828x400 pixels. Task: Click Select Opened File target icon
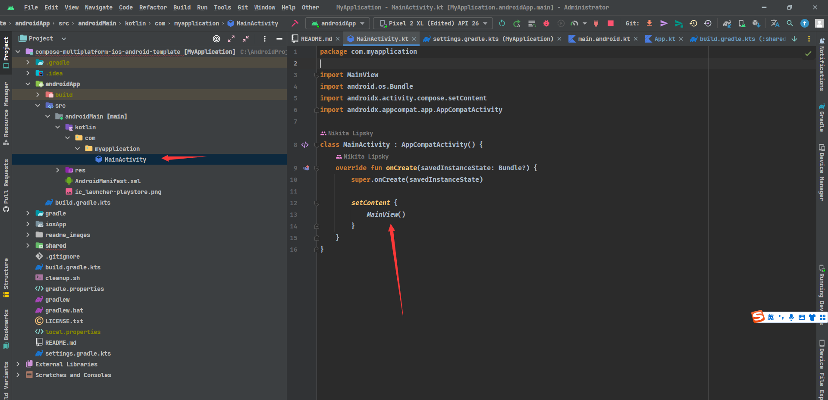point(216,39)
